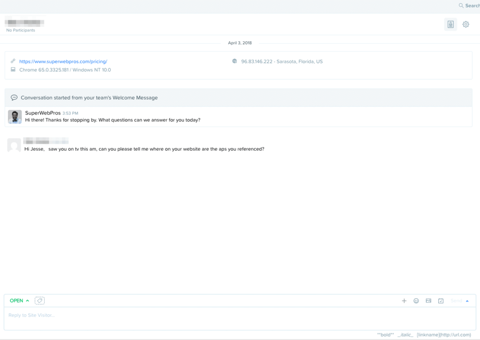
Task: Click the computer icon beside Chrome version
Action: [13, 69]
